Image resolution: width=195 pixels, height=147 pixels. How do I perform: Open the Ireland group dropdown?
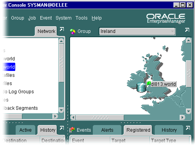point(137,31)
